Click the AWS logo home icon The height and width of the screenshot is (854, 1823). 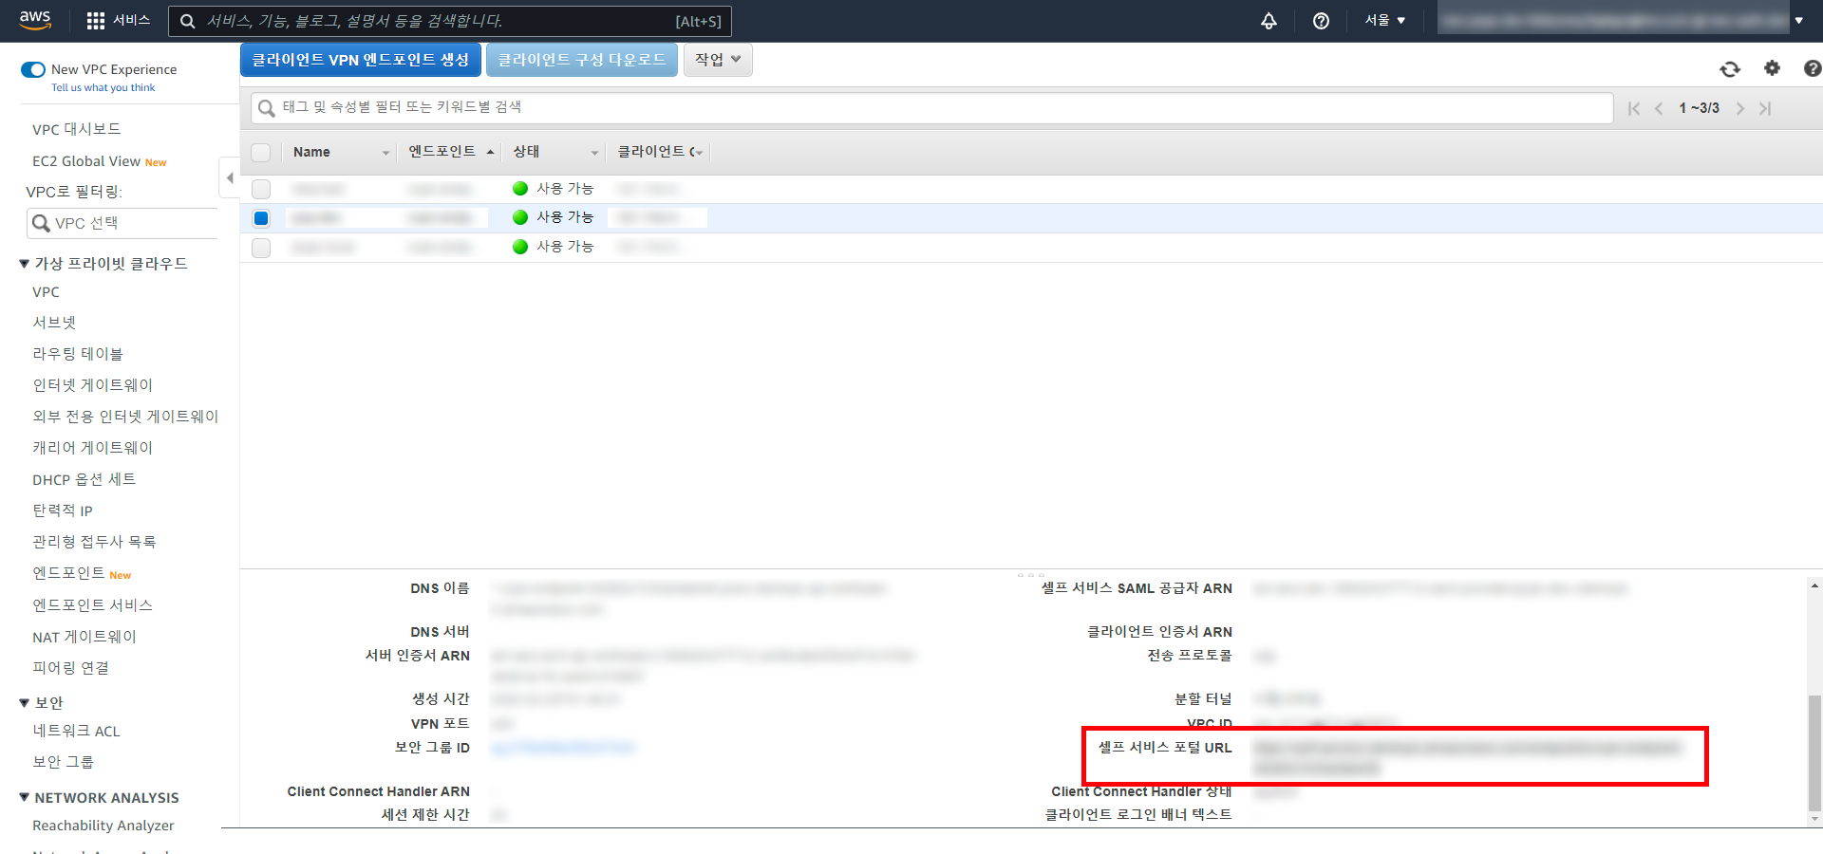35,20
